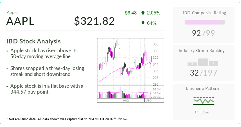Click the Flat Base pattern icon
Viewport: 241px width, 127px height.
tap(204, 101)
